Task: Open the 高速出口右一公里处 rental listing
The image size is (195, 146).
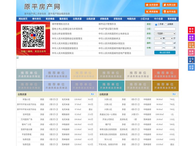Action: [108, 114]
